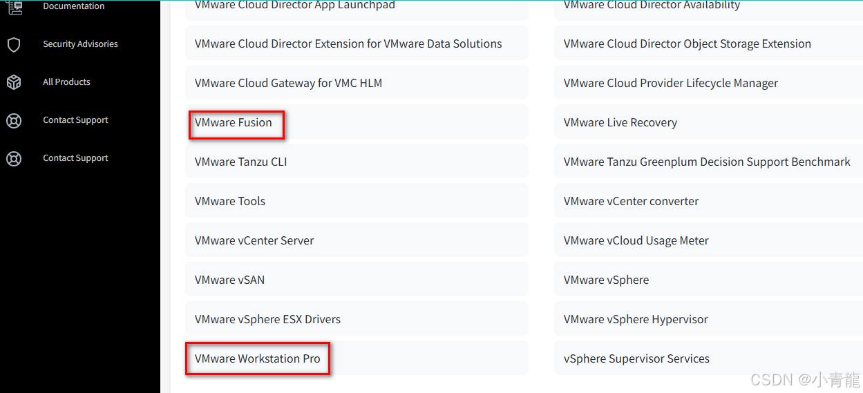Viewport: 863px width, 393px height.
Task: Choose VMware Tanzu Greenplum Decision Support Benchmark
Action: [x=708, y=162]
